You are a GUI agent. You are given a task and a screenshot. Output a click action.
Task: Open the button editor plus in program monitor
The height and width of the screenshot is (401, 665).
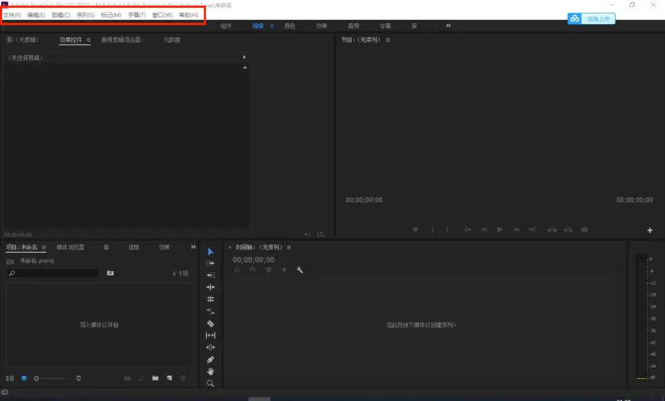click(x=649, y=230)
